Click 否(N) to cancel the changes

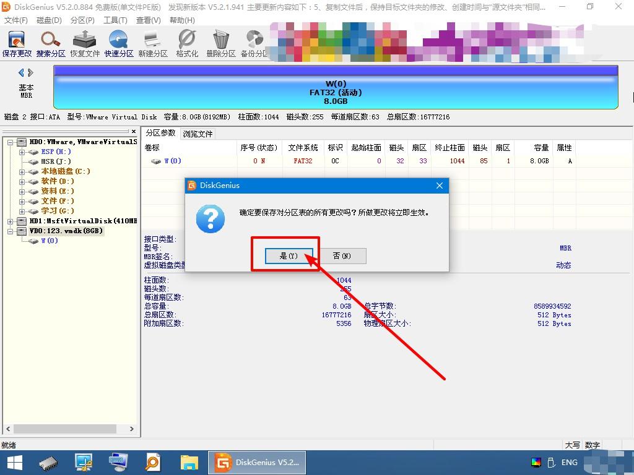342,256
